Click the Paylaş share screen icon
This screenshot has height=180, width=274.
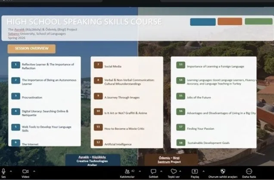(x=195, y=171)
